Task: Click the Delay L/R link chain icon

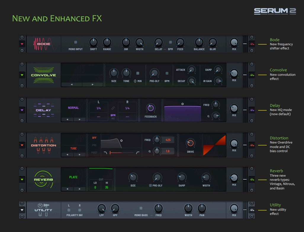Action: tap(113, 108)
